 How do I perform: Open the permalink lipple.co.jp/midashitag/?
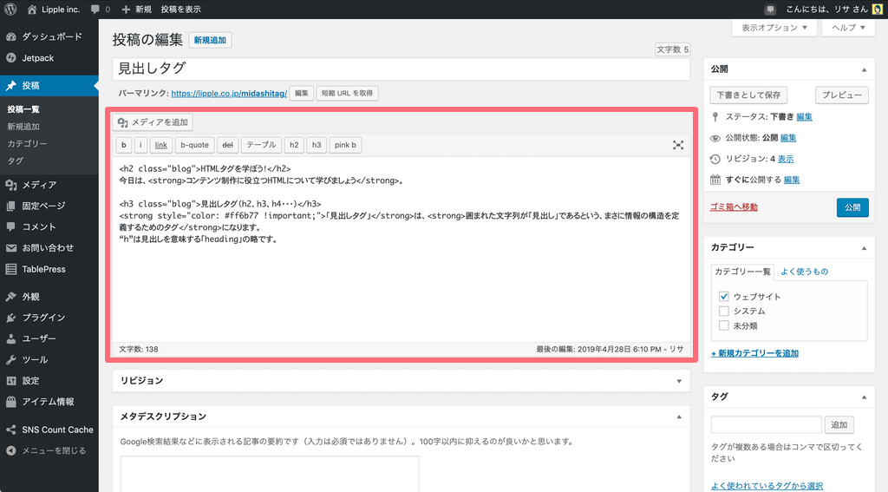(x=229, y=94)
